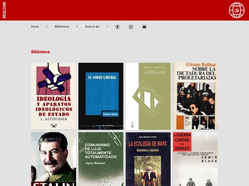Open La Ecología de Marx book cover
The width and height of the screenshot is (249, 186).
coord(148,159)
